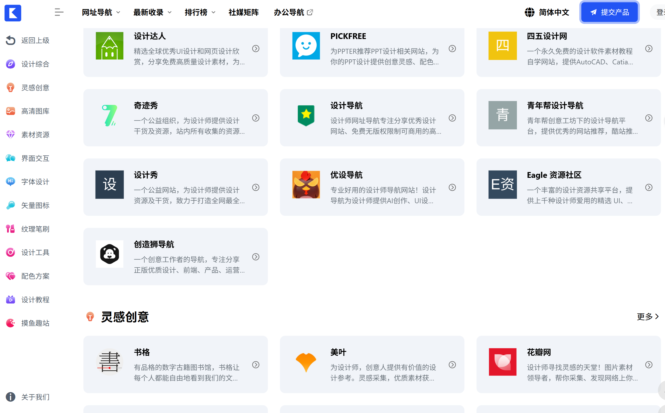Click the 关于我们 info icon
665x413 pixels.
point(10,397)
